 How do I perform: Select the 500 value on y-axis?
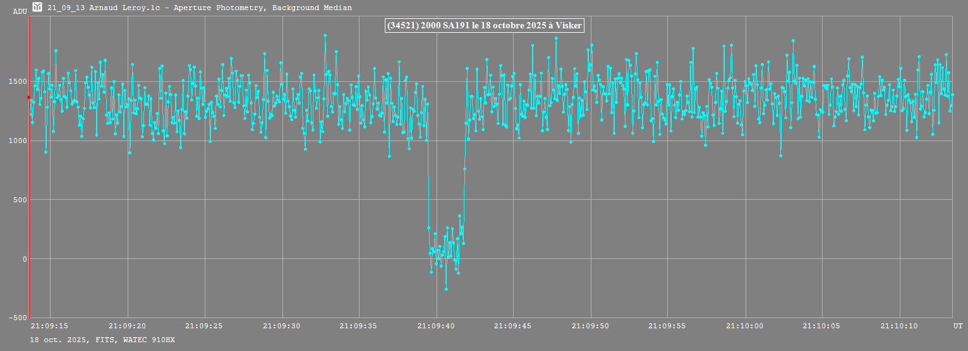tap(19, 200)
